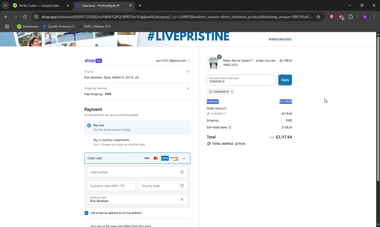Uncheck Use shipping address as billing address

tap(86, 213)
